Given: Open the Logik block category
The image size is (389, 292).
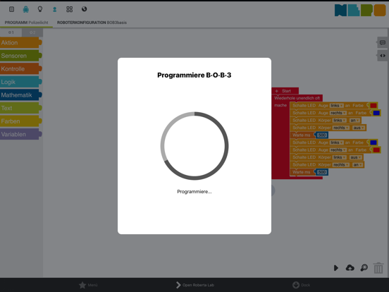Looking at the screenshot, I should (20, 82).
